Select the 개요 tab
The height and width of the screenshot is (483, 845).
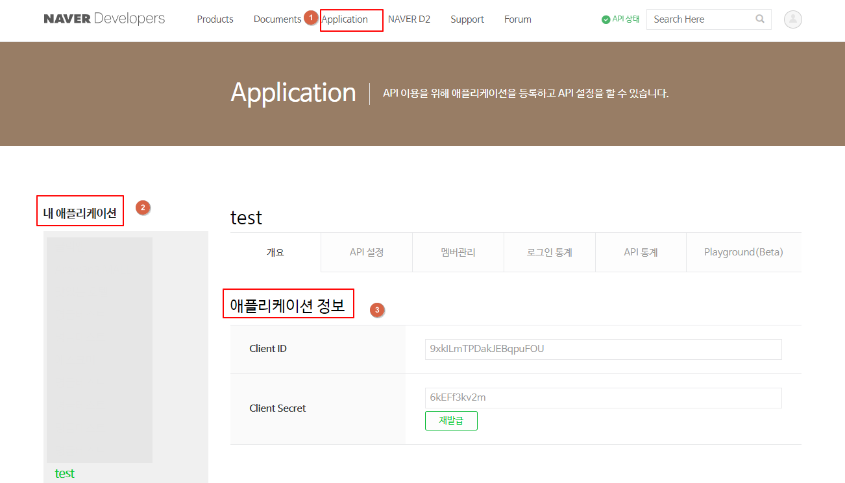[x=275, y=252]
